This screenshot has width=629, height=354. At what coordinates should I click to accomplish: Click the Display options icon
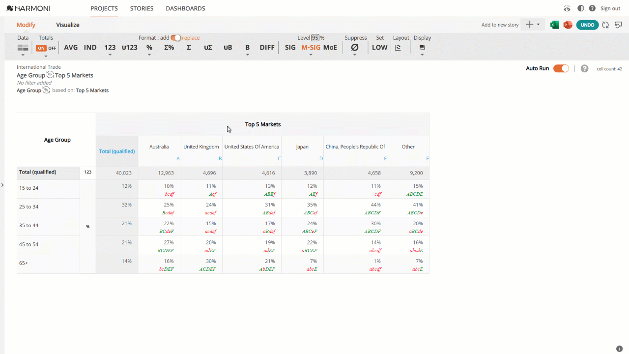pos(422,48)
